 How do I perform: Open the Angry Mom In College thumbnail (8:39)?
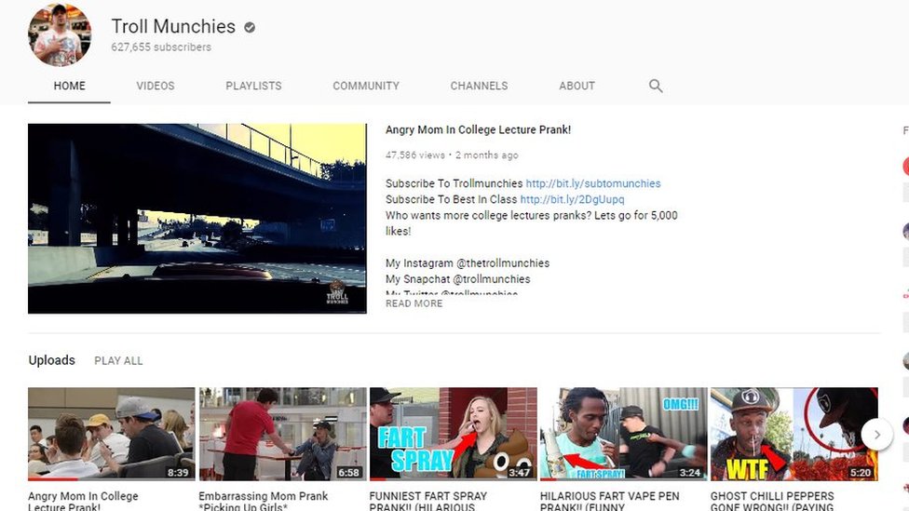pos(112,434)
